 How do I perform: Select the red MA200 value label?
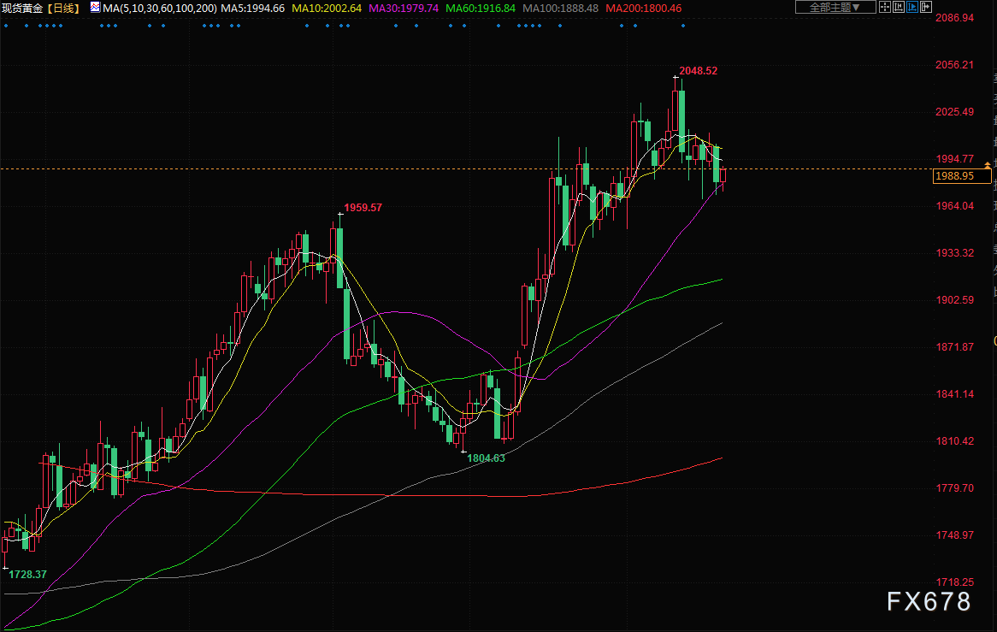[644, 9]
